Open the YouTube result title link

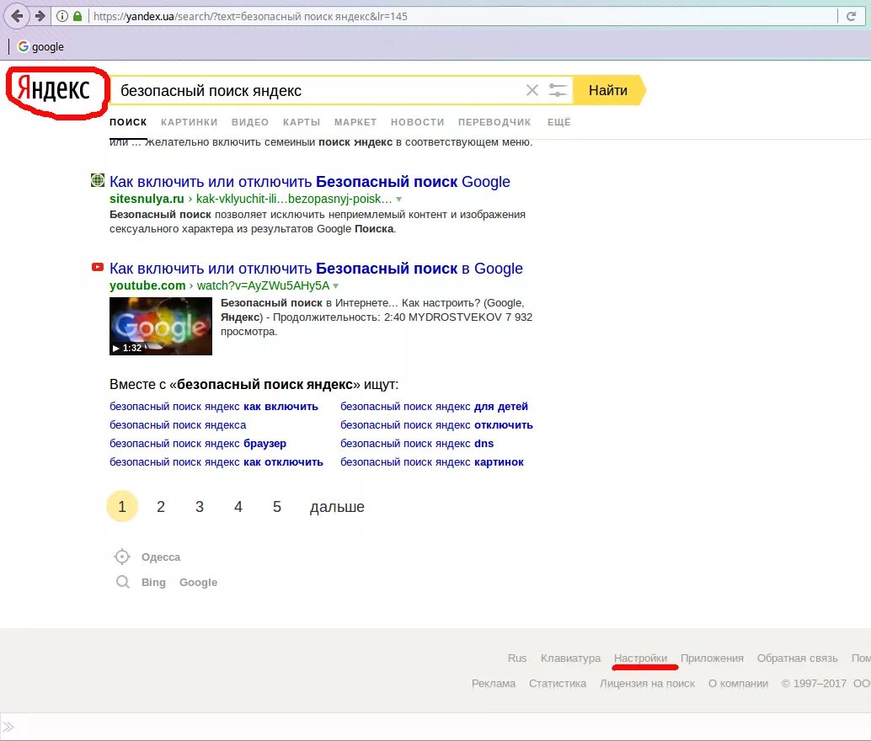[x=316, y=269]
